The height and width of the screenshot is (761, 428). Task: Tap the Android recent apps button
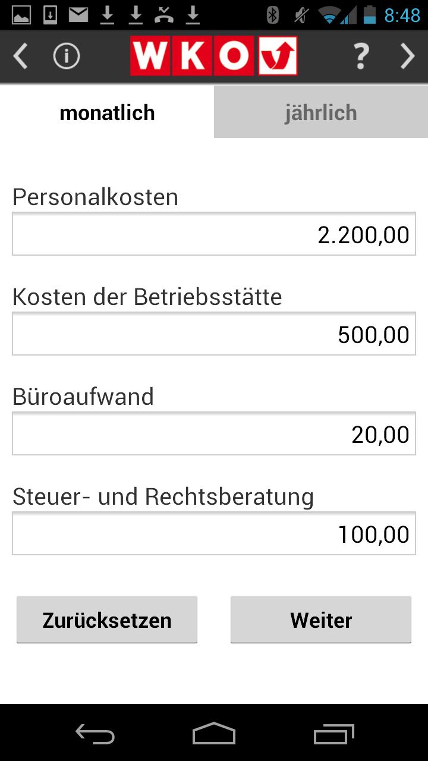coord(333,735)
